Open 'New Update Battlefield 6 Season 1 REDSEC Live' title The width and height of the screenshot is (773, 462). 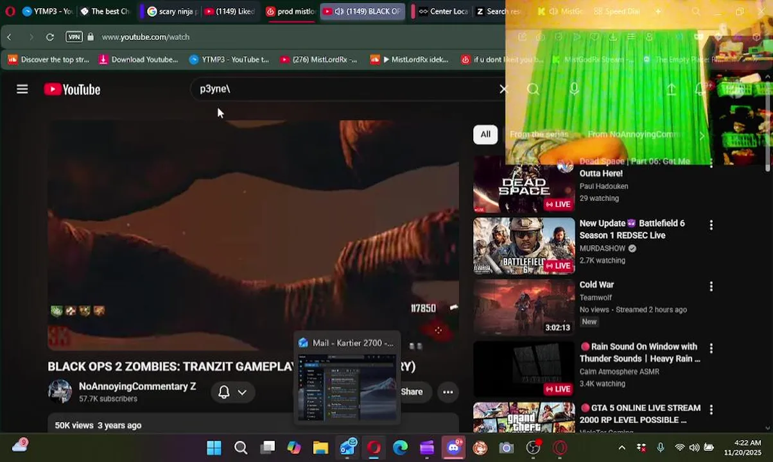[x=632, y=229]
